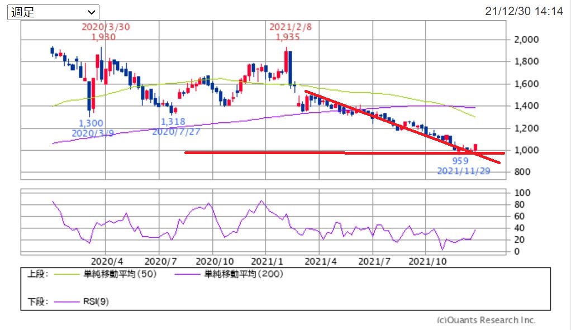Click the 2020/3/9 low date label
Viewport: 571px width, 330px height.
click(93, 133)
